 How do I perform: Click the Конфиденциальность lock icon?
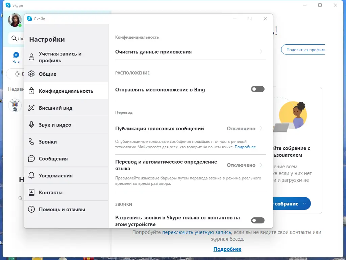[x=31, y=91]
